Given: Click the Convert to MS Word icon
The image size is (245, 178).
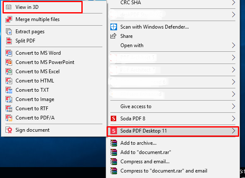Looking at the screenshot, I should [x=9, y=53].
